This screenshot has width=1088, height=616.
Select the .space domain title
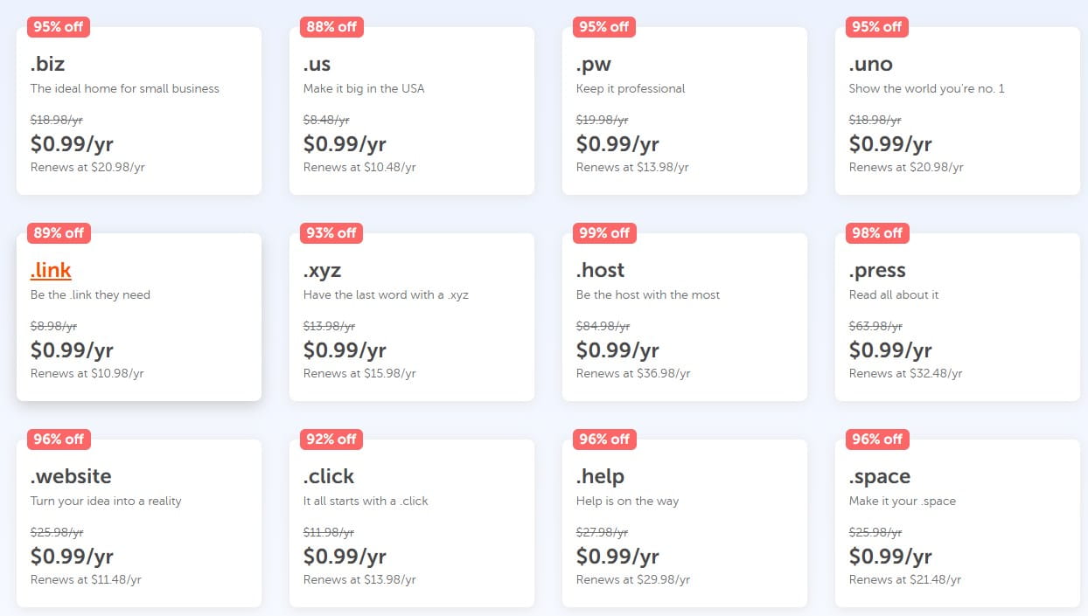(x=880, y=476)
